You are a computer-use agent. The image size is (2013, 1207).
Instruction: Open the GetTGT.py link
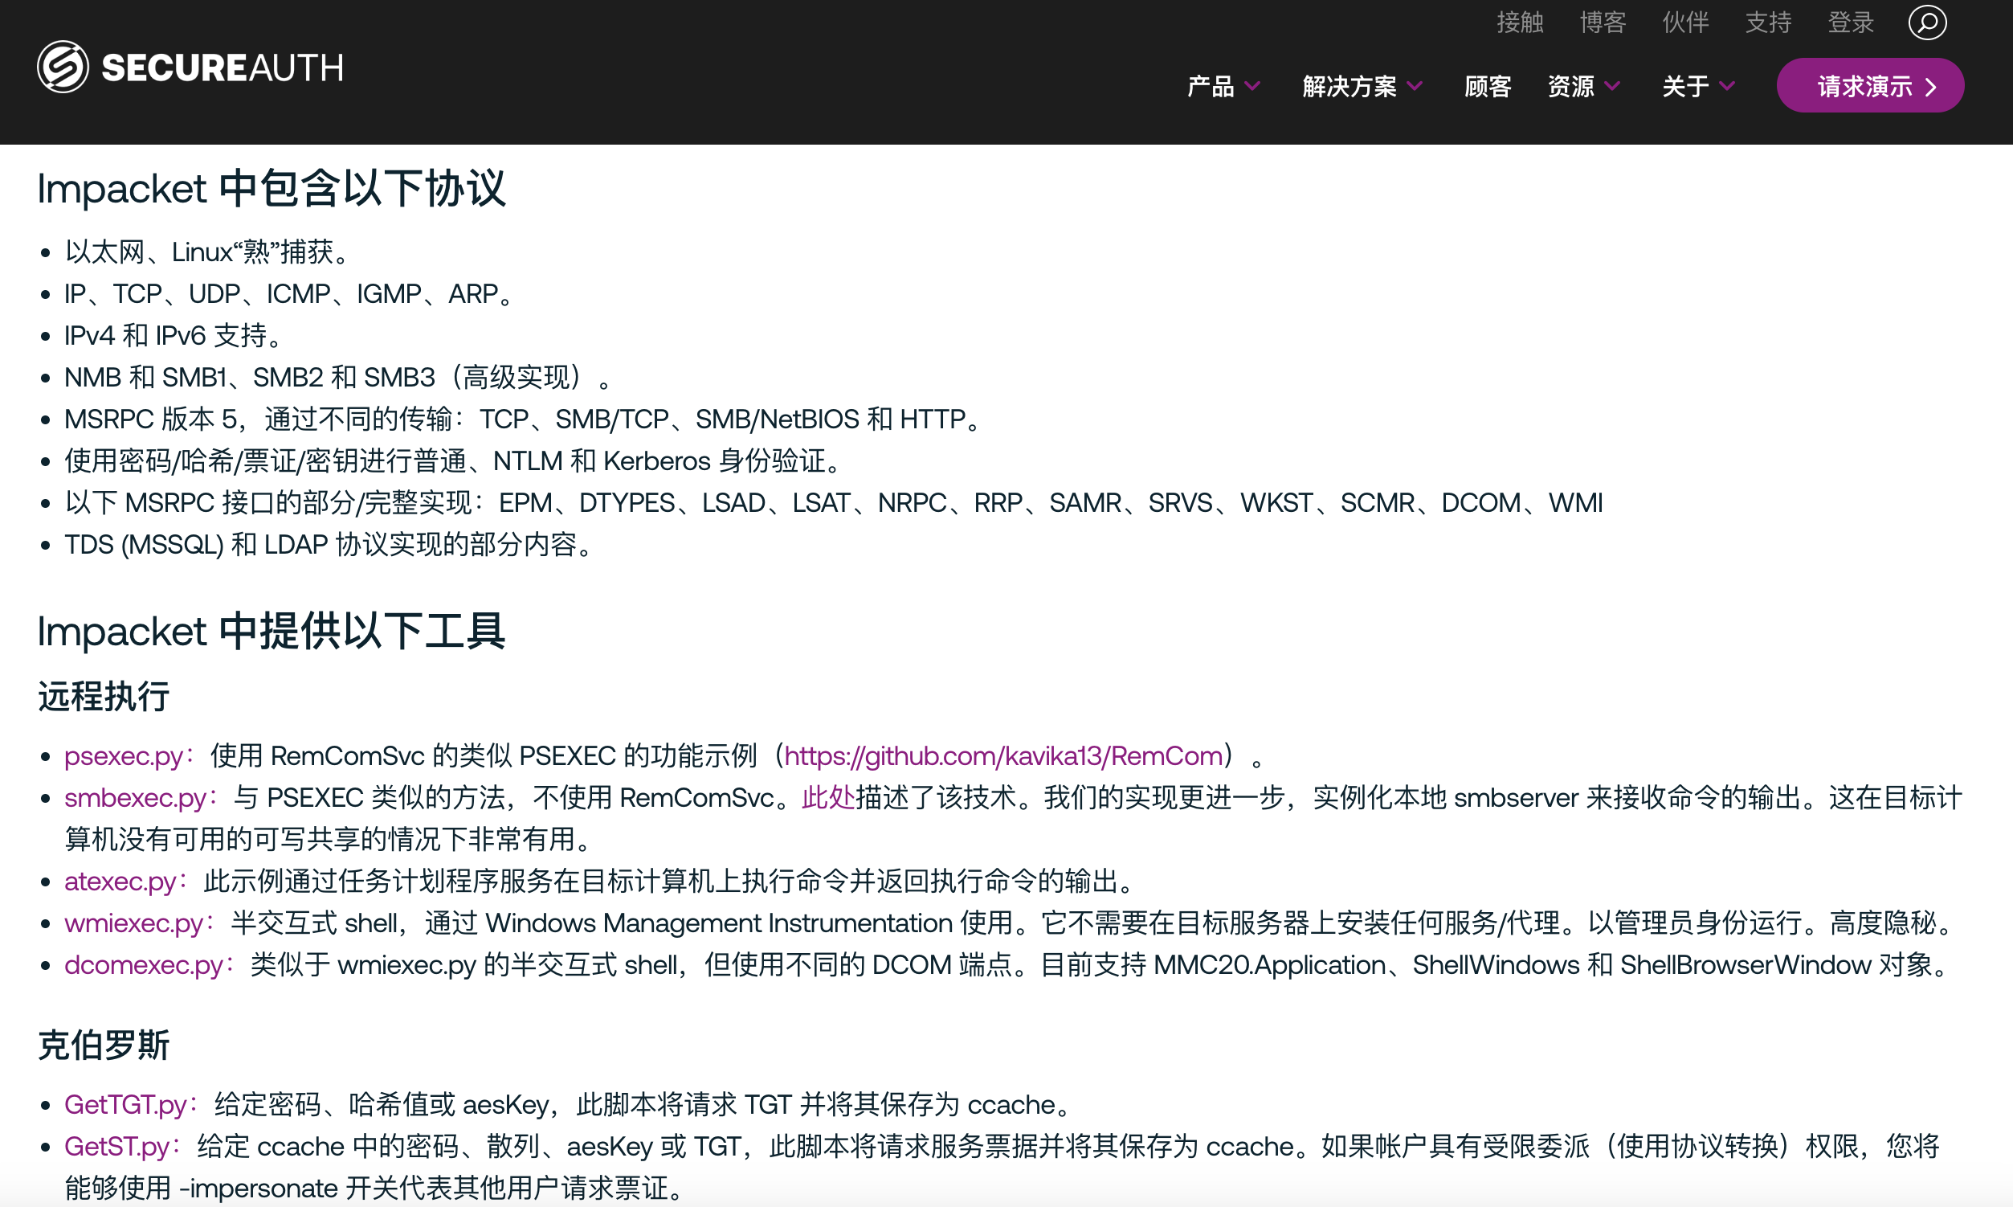[x=126, y=1104]
